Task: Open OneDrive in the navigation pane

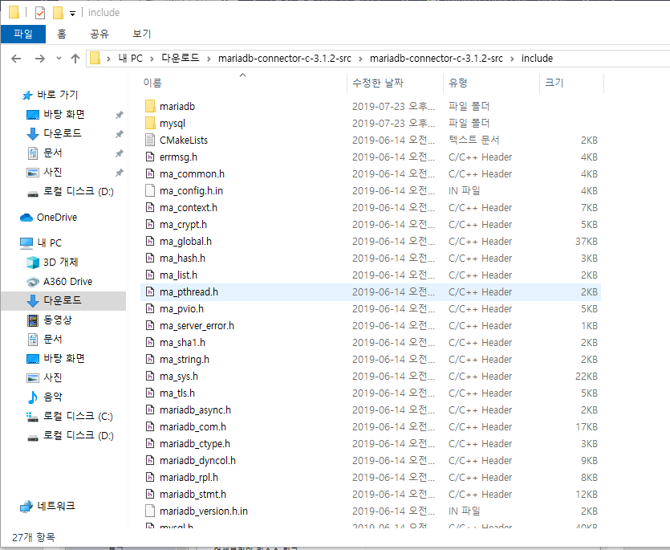Action: coord(57,218)
